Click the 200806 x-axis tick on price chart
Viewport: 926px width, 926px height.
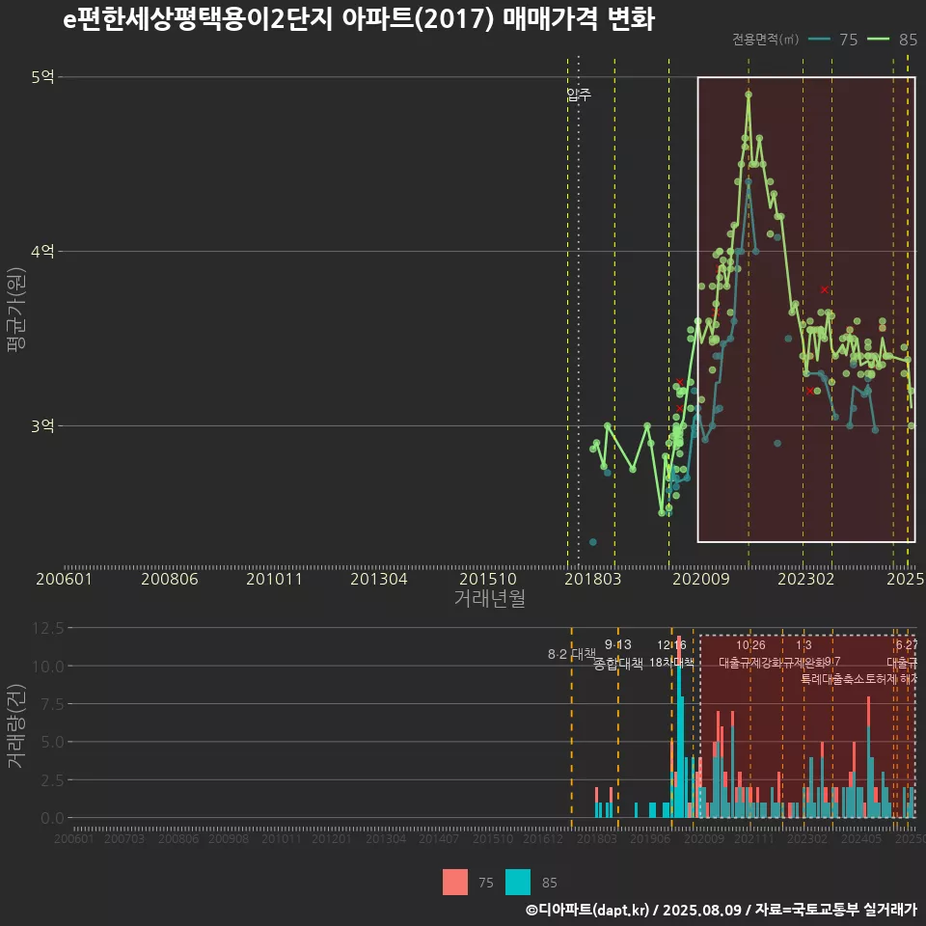(x=170, y=579)
